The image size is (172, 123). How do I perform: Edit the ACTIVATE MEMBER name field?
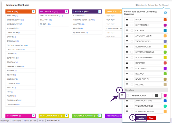148,57
